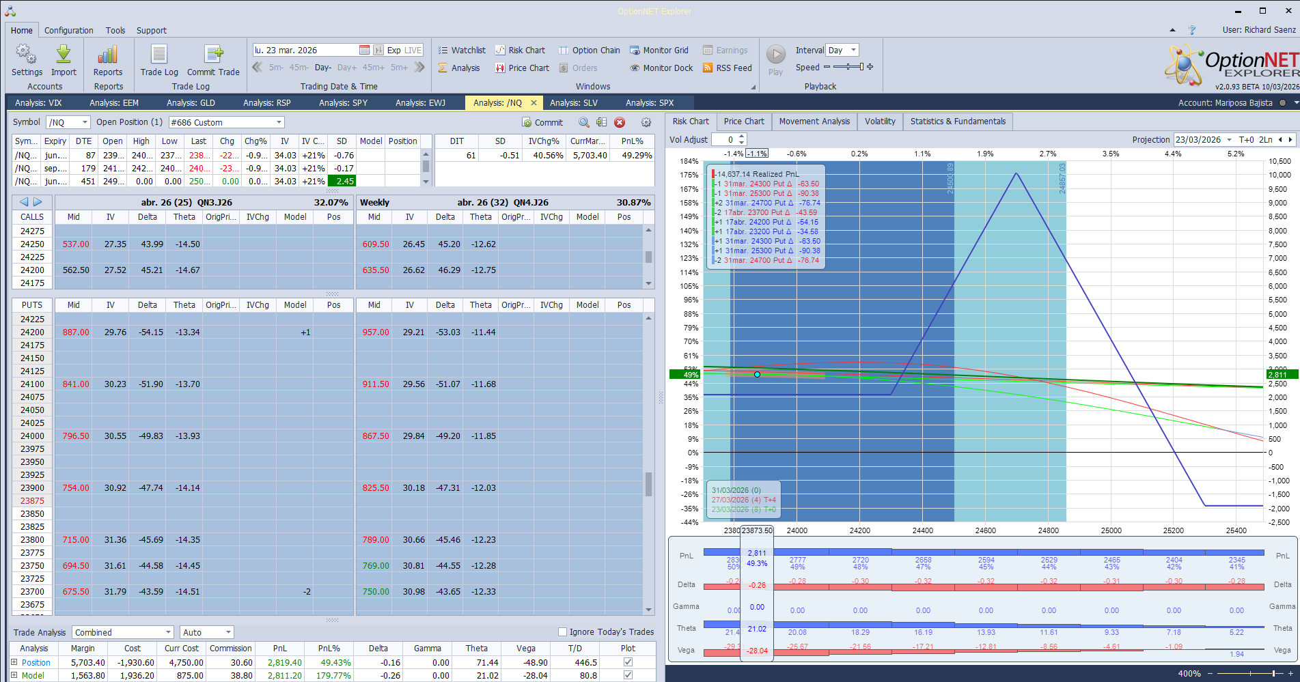This screenshot has width=1300, height=682.
Task: Click the Commit Trade ribbon icon
Action: [x=213, y=60]
